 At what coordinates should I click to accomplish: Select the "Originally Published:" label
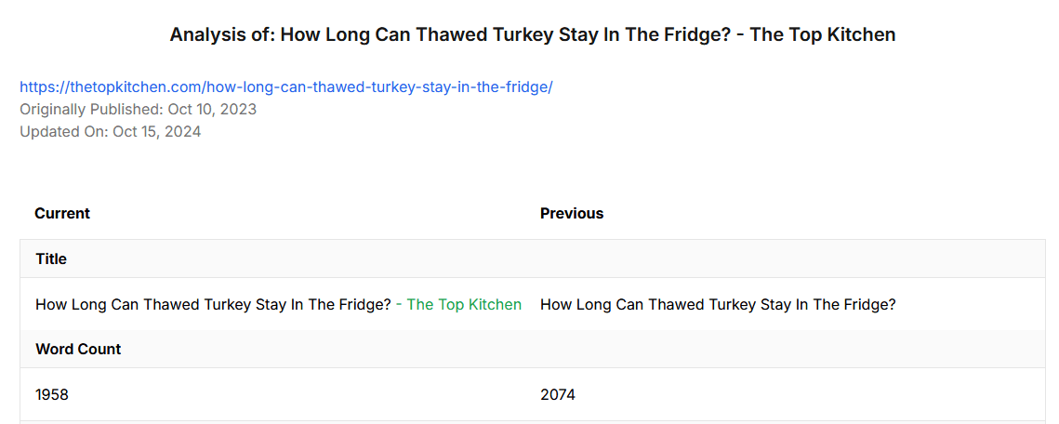[91, 110]
